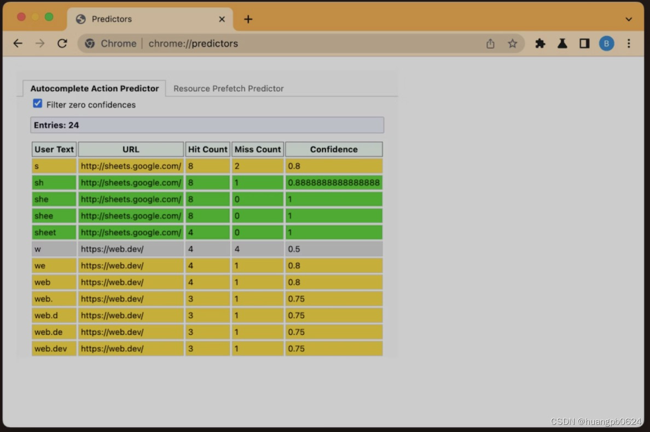Image resolution: width=650 pixels, height=432 pixels.
Task: Click miss count 2 in 's' row
Action: click(x=258, y=166)
